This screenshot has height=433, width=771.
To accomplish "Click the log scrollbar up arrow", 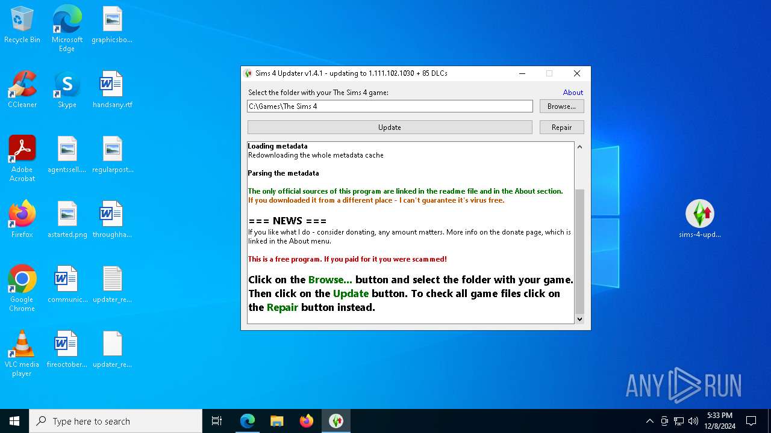I will pos(579,147).
